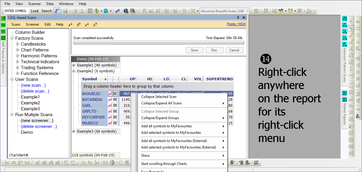Screen dimensions: 362x172
Task: Collapse the Example2 (6 symbols) group
Action: (73, 71)
